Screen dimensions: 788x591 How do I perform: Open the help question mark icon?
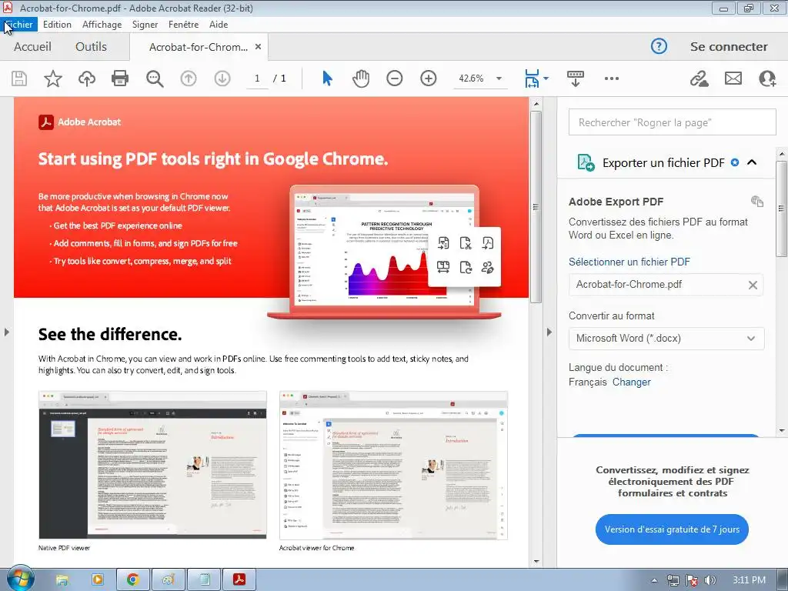pos(659,46)
